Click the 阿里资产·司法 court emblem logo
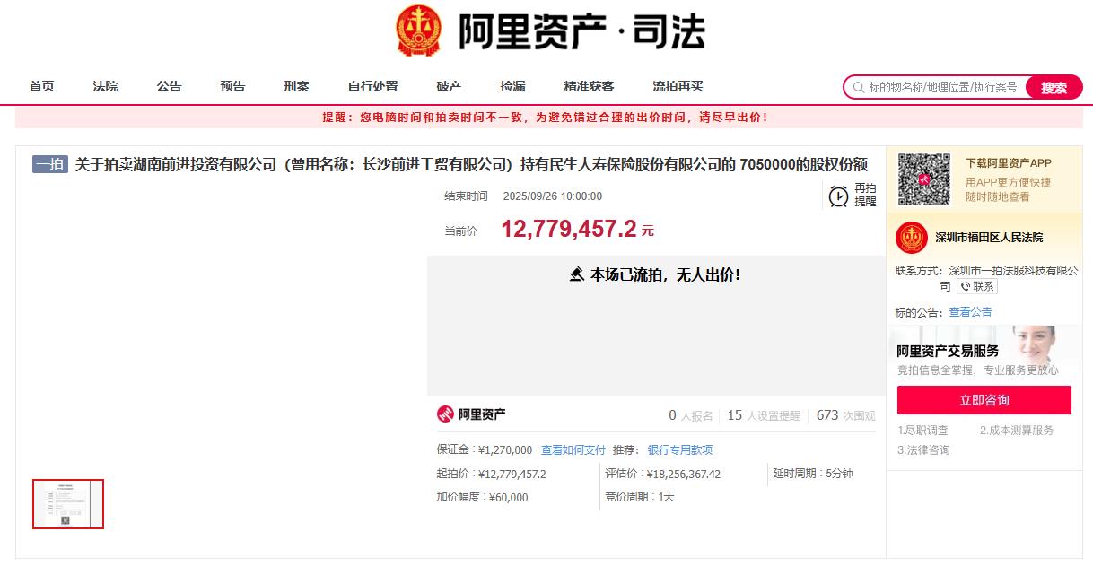Screen dimensions: 1093x575 (419, 30)
